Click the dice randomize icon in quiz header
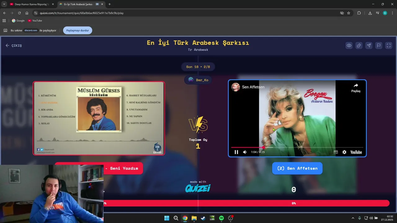 click(359, 46)
